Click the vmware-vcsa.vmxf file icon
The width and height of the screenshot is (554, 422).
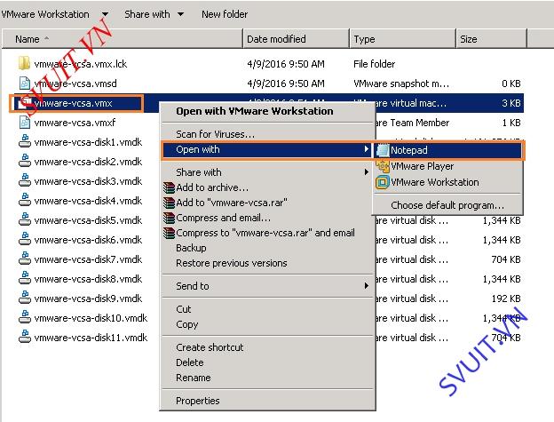(24, 123)
